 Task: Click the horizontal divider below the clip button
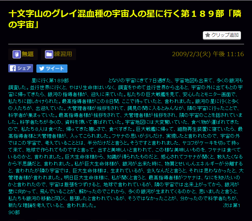click(126, 44)
